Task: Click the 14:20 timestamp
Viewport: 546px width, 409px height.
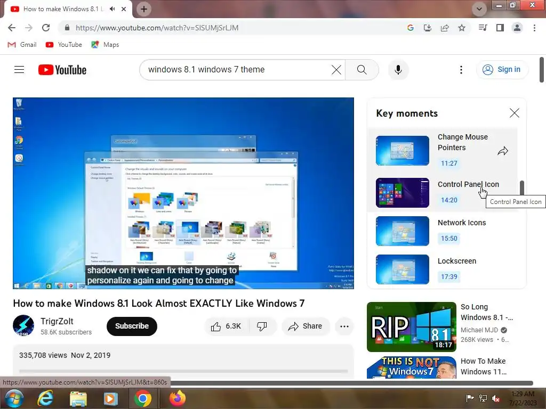Action: click(449, 200)
